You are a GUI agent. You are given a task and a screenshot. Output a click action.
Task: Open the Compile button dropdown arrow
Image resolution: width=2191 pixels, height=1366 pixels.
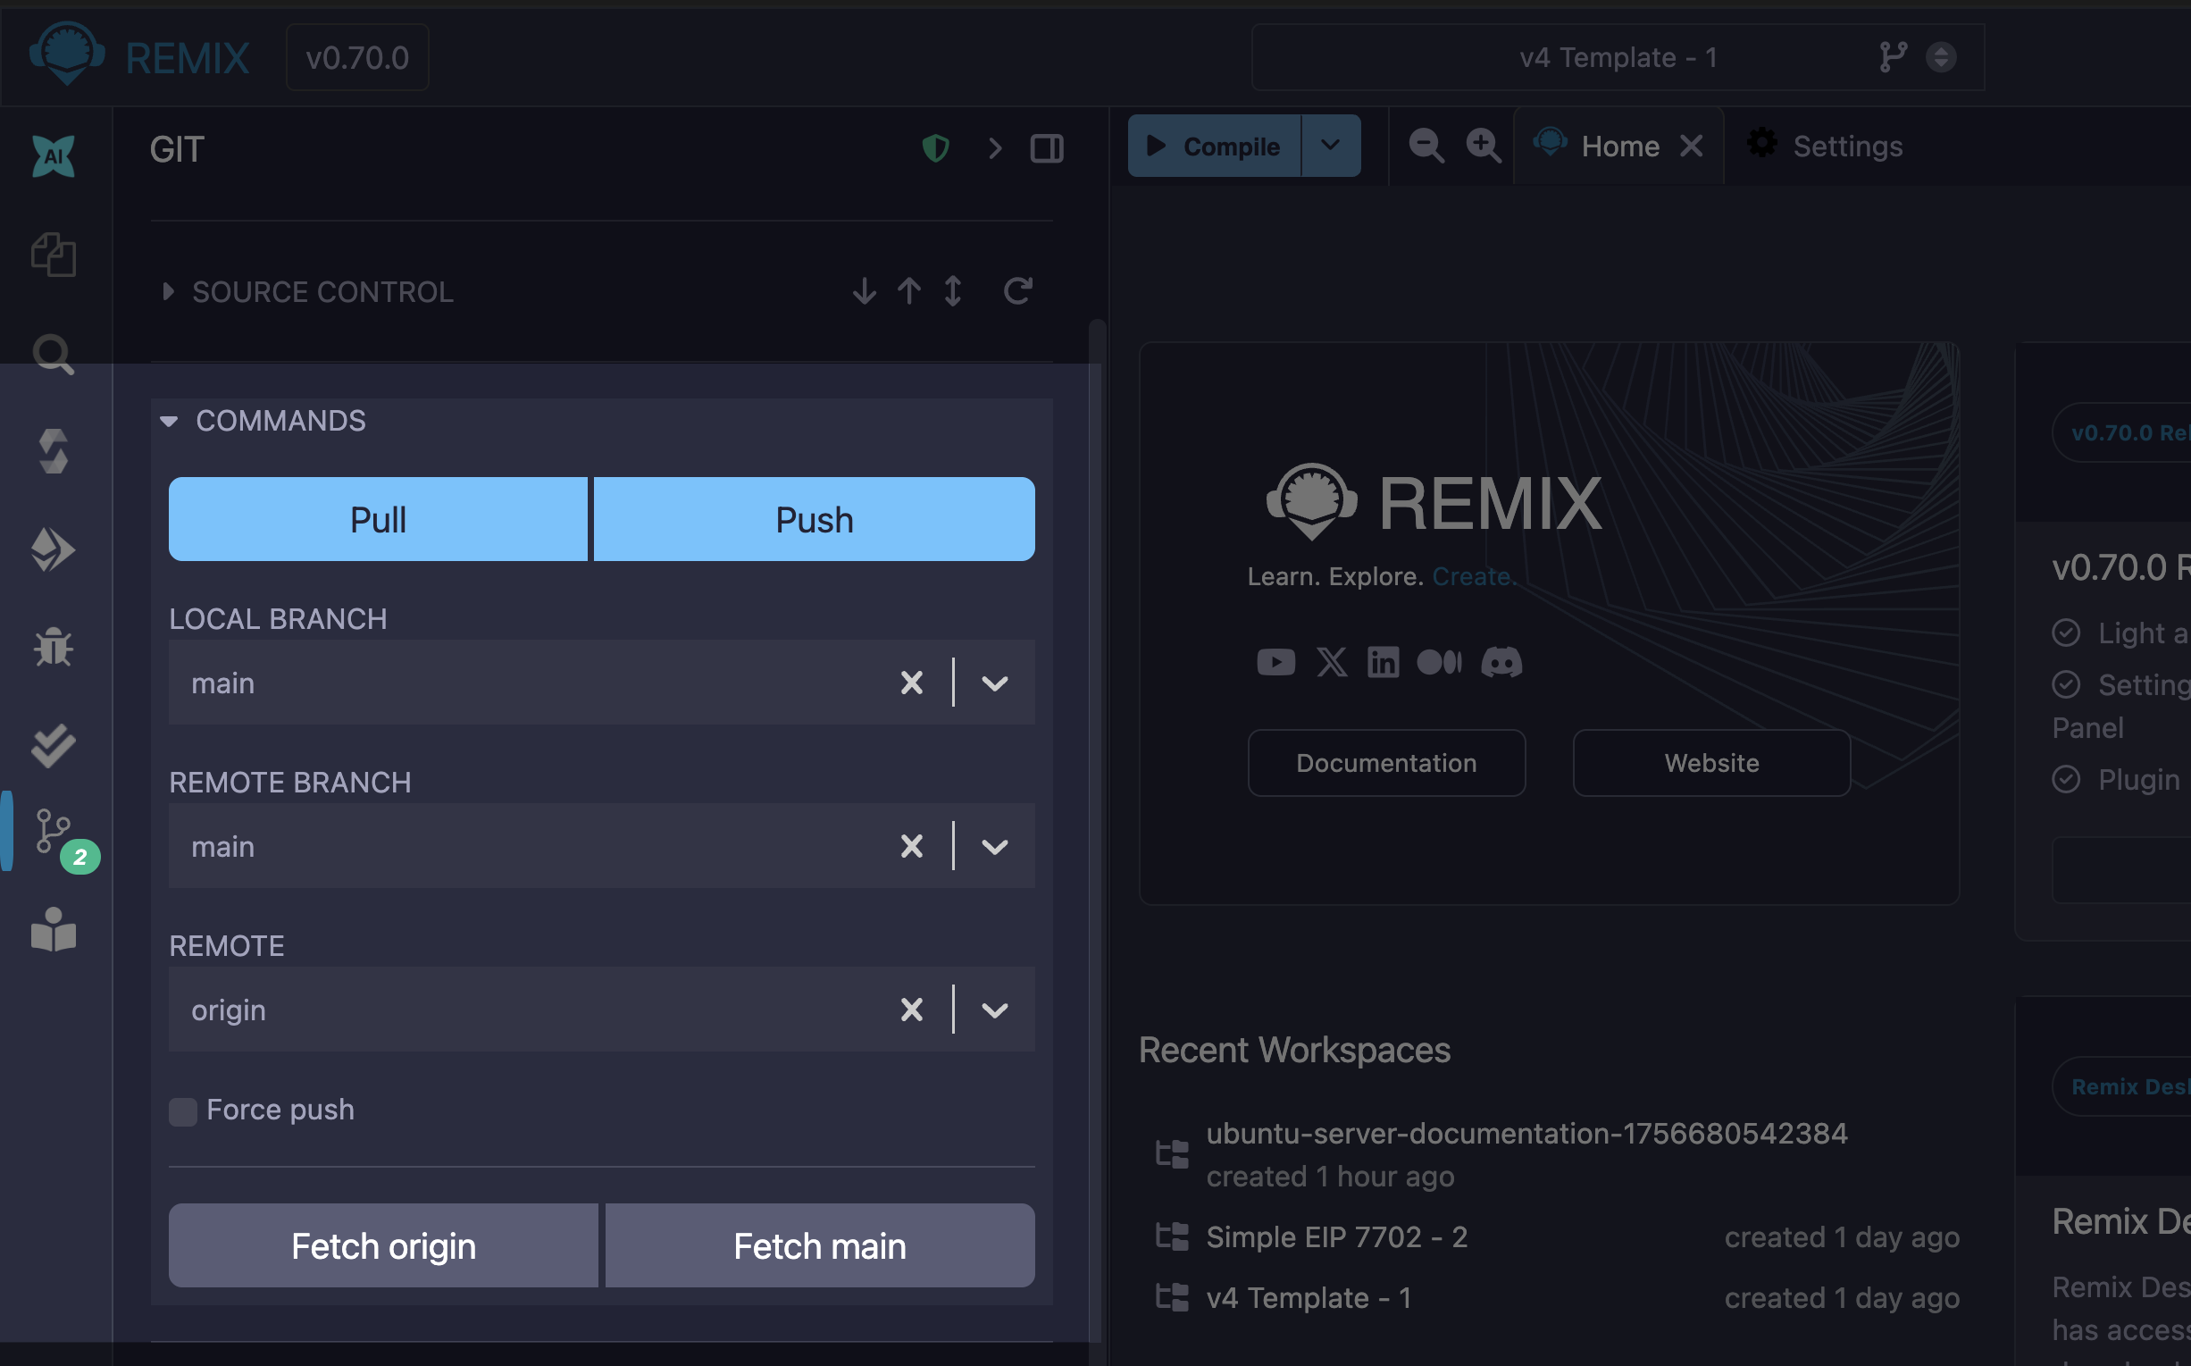tap(1330, 146)
